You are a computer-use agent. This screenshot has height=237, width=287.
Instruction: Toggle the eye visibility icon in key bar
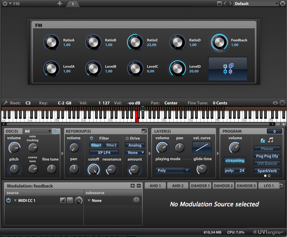coord(275,103)
